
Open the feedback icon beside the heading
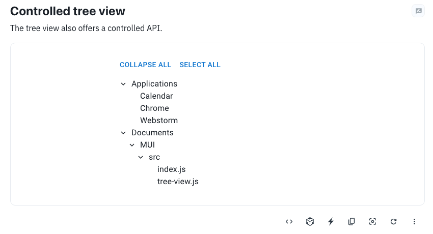pos(418,11)
